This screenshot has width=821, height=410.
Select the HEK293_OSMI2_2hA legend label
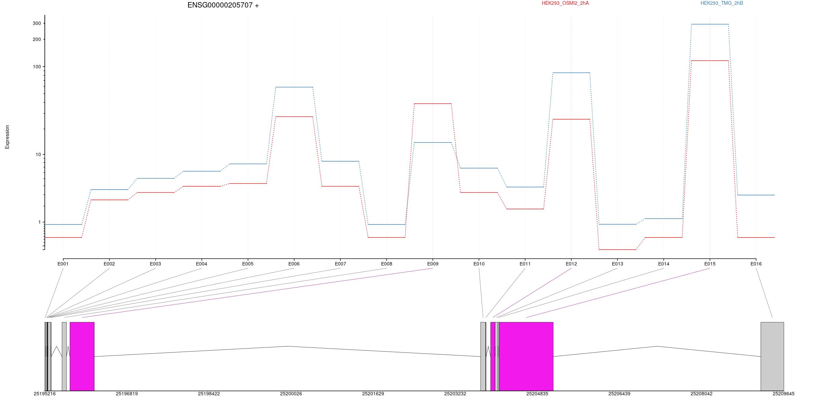pyautogui.click(x=565, y=3)
